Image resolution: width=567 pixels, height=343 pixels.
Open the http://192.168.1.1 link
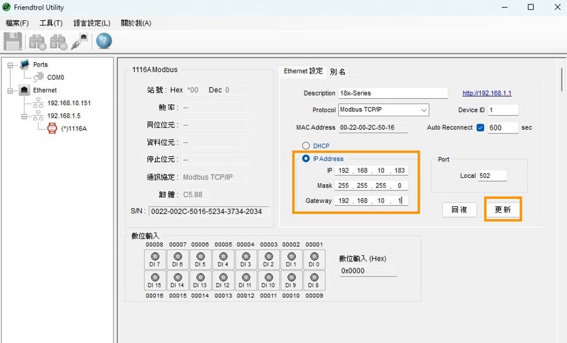click(487, 93)
